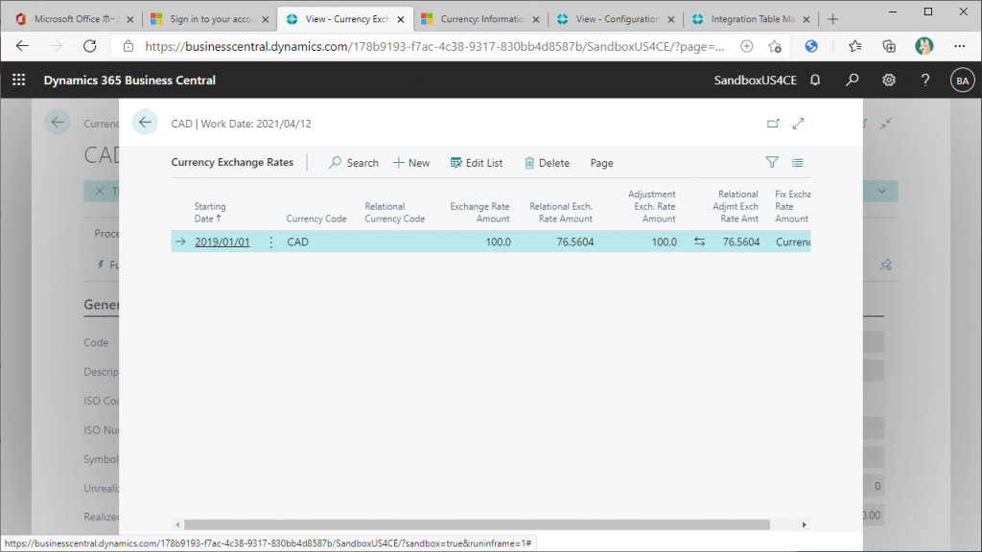Click Edit List action
Image resolution: width=982 pixels, height=552 pixels.
(477, 163)
